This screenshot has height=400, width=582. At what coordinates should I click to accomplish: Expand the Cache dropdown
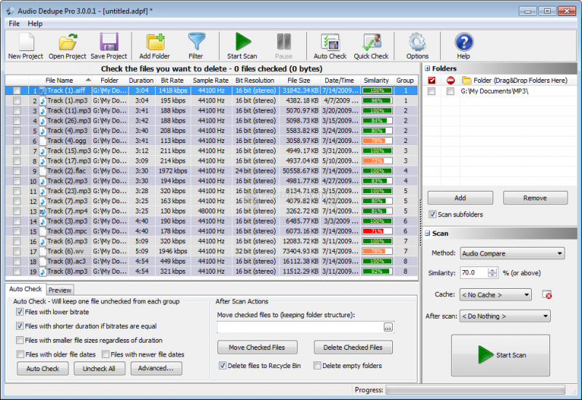(x=495, y=295)
